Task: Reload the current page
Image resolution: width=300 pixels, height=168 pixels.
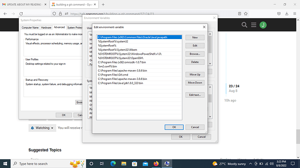Action: click(x=21, y=14)
